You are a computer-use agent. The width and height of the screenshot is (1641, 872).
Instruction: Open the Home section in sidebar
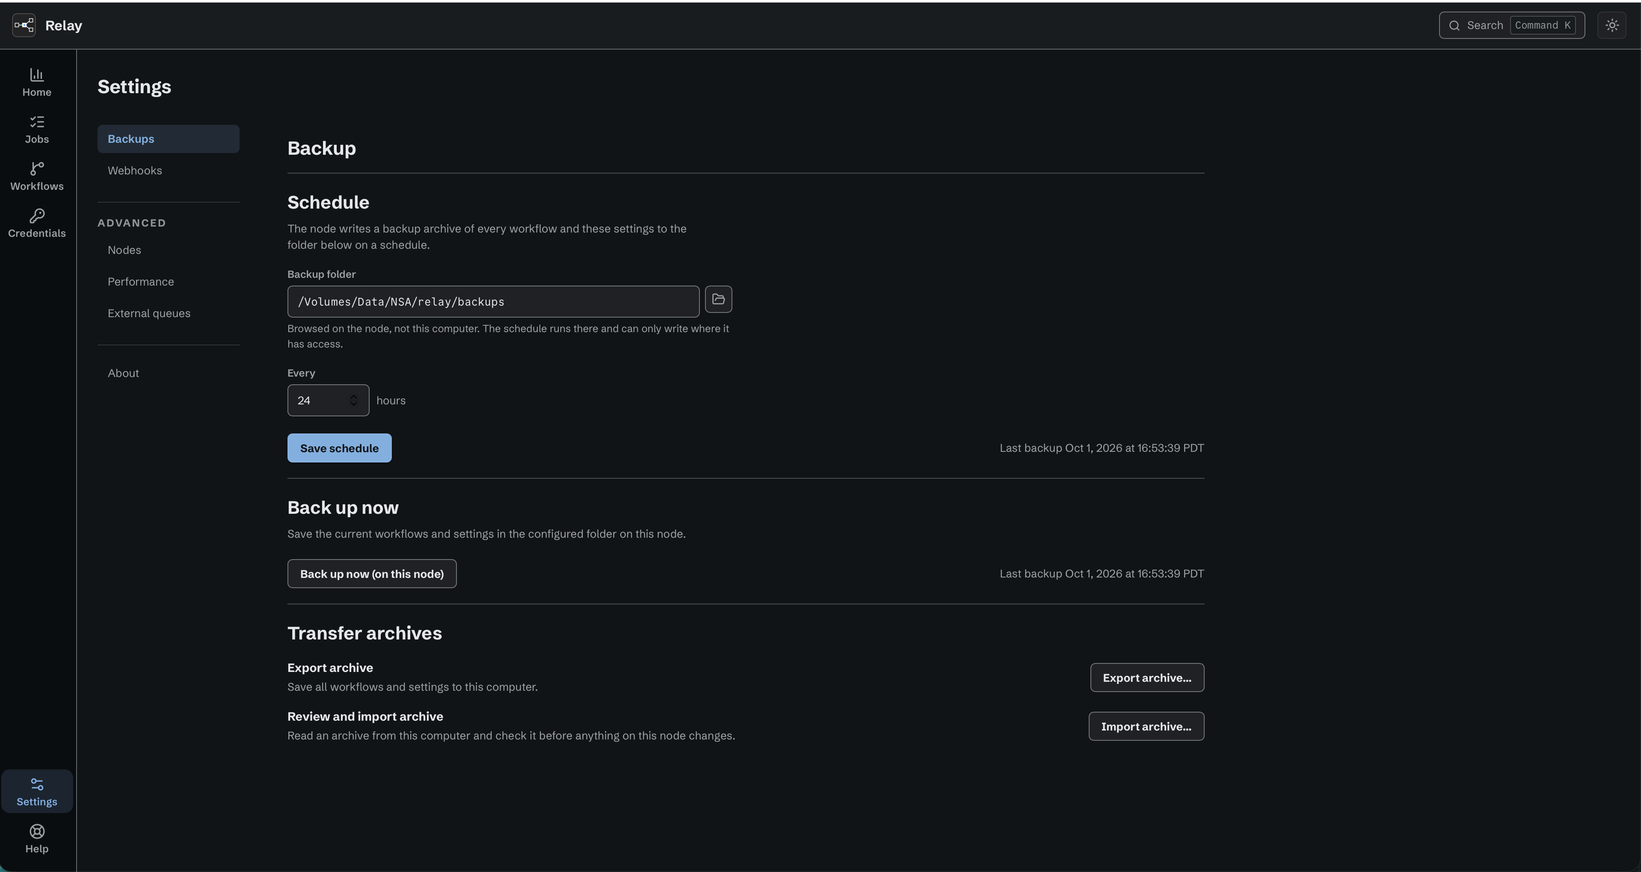37,83
